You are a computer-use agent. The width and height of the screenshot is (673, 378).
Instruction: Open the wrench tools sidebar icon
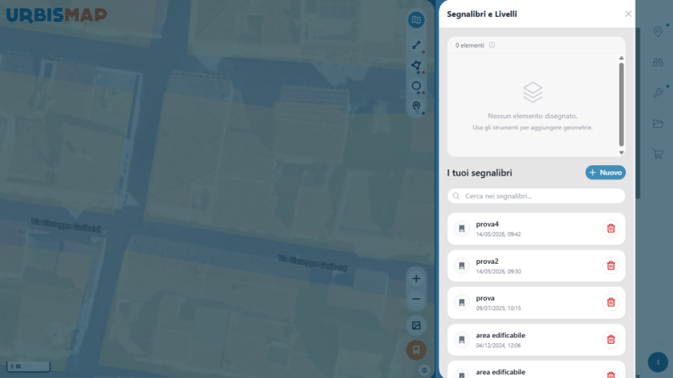[x=657, y=93]
